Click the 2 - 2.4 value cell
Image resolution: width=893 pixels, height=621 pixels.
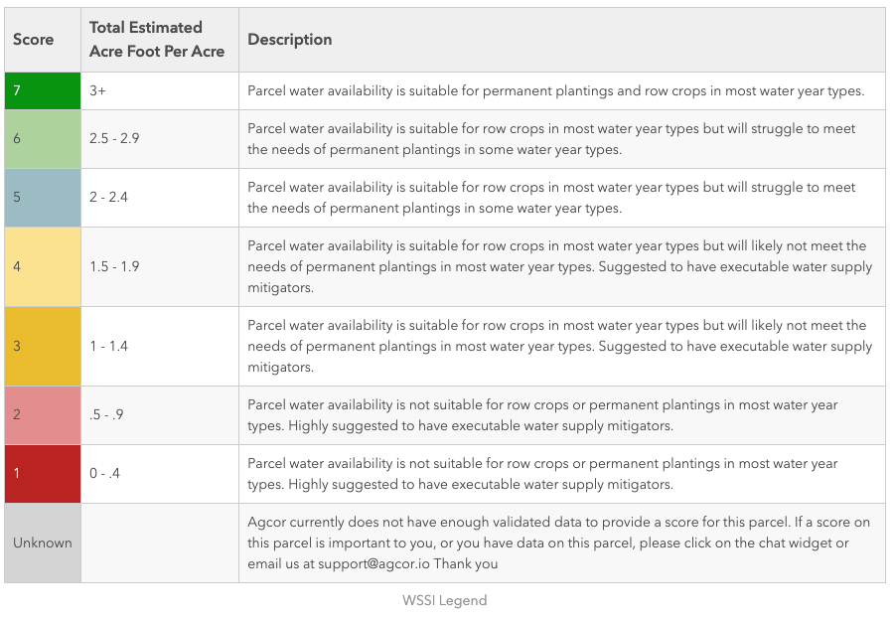click(x=108, y=197)
